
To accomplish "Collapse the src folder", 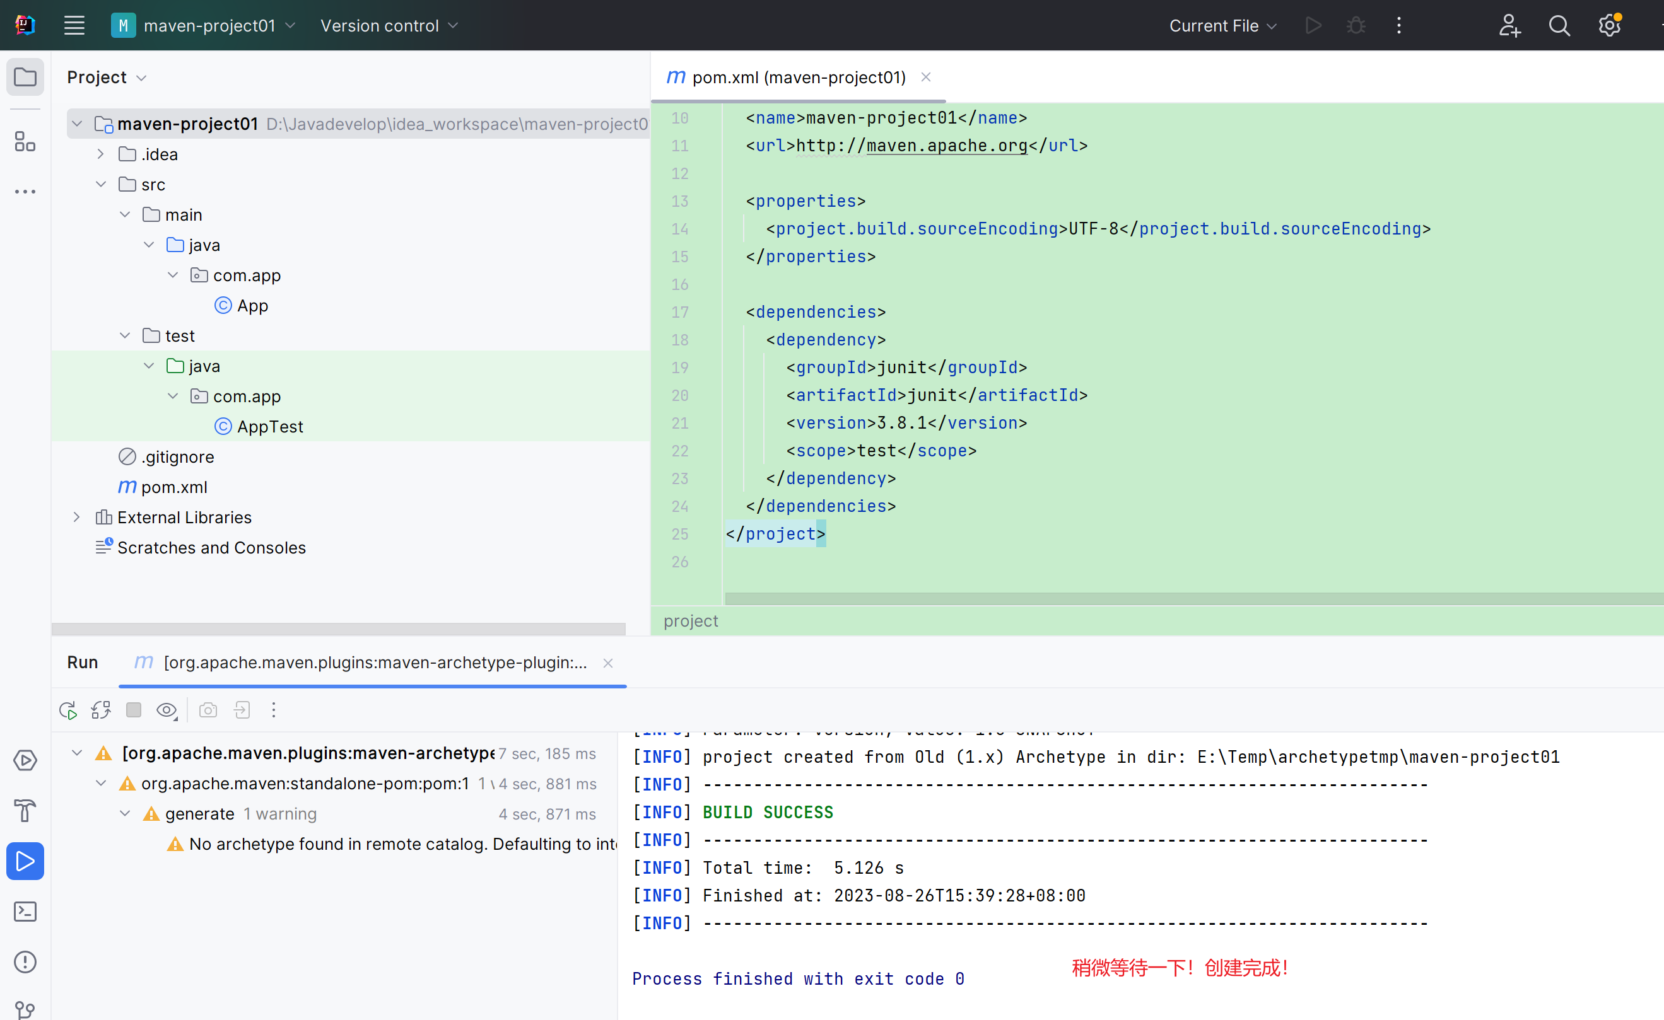I will pyautogui.click(x=101, y=184).
